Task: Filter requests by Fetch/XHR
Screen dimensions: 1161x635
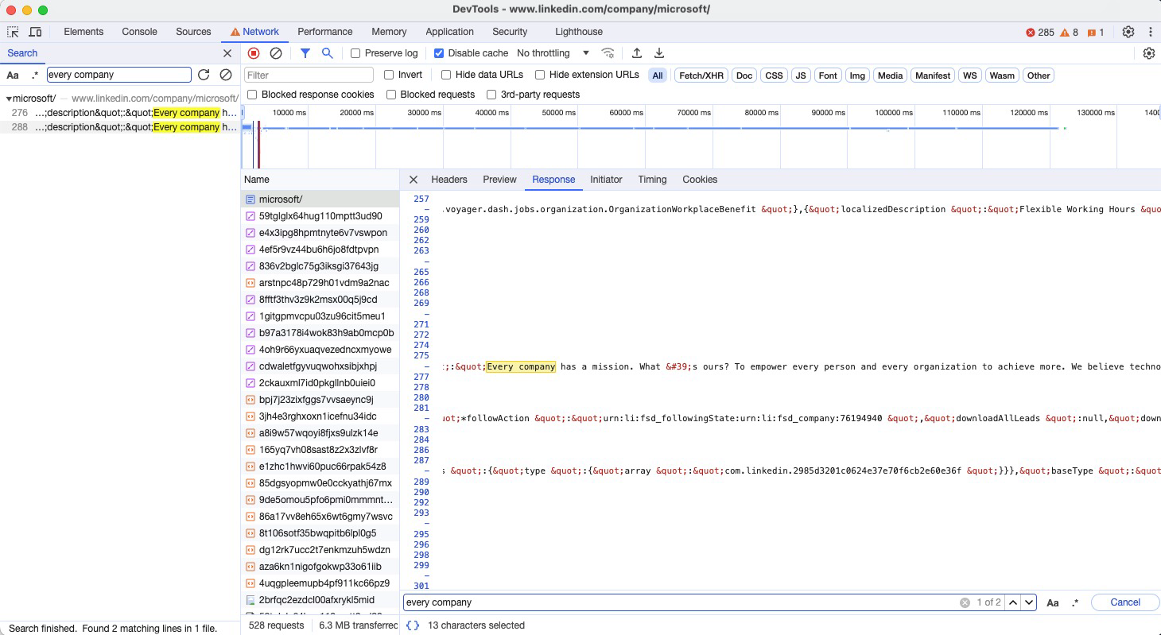Action: 701,75
